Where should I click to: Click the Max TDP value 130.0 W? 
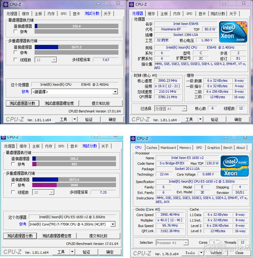(212, 163)
